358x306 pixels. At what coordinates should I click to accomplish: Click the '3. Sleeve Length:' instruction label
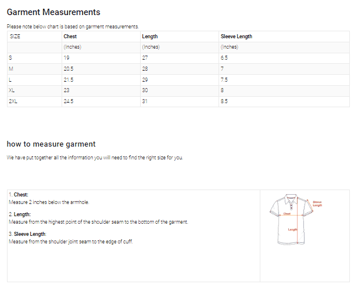(28, 234)
